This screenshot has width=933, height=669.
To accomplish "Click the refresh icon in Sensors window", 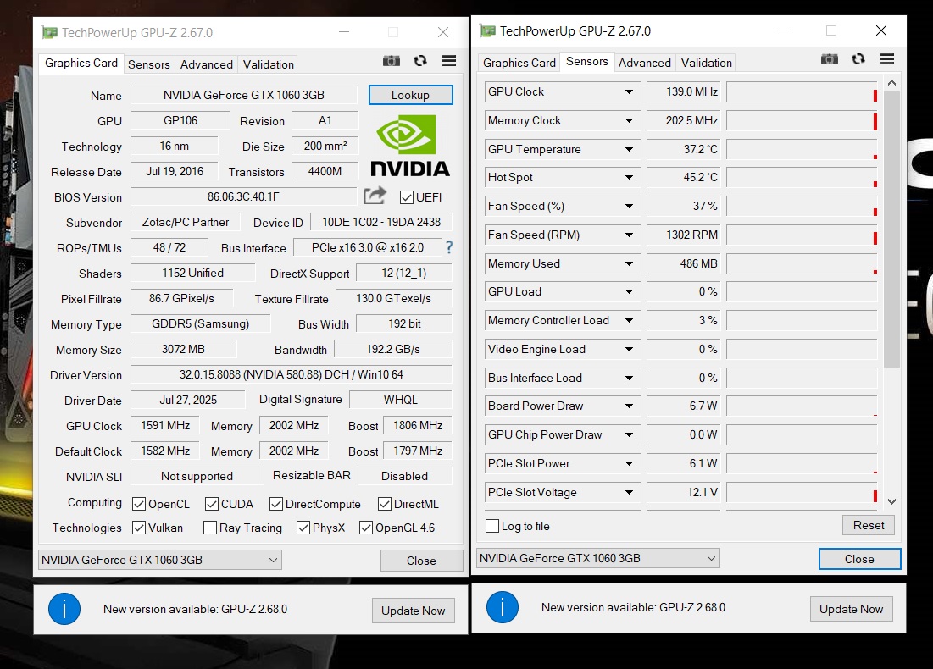I will pyautogui.click(x=858, y=59).
